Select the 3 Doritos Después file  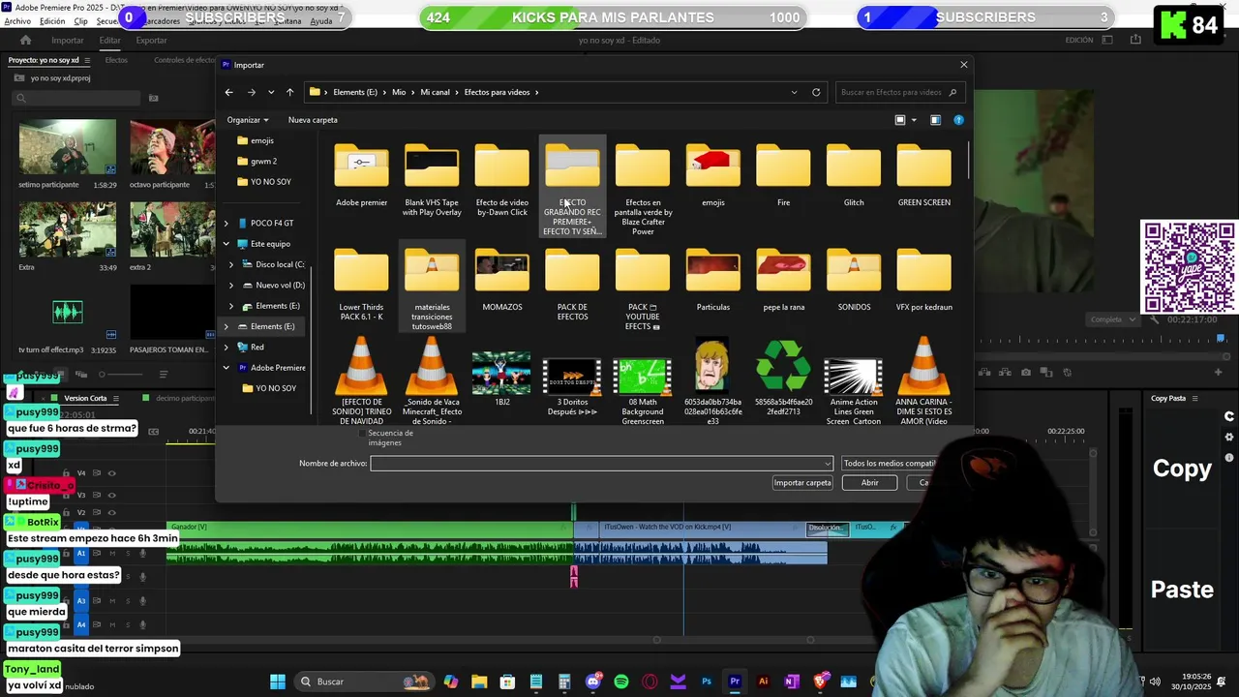click(x=572, y=387)
